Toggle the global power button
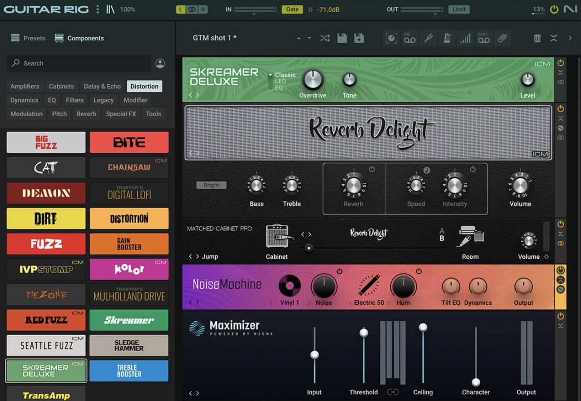The height and width of the screenshot is (401, 581). click(554, 9)
